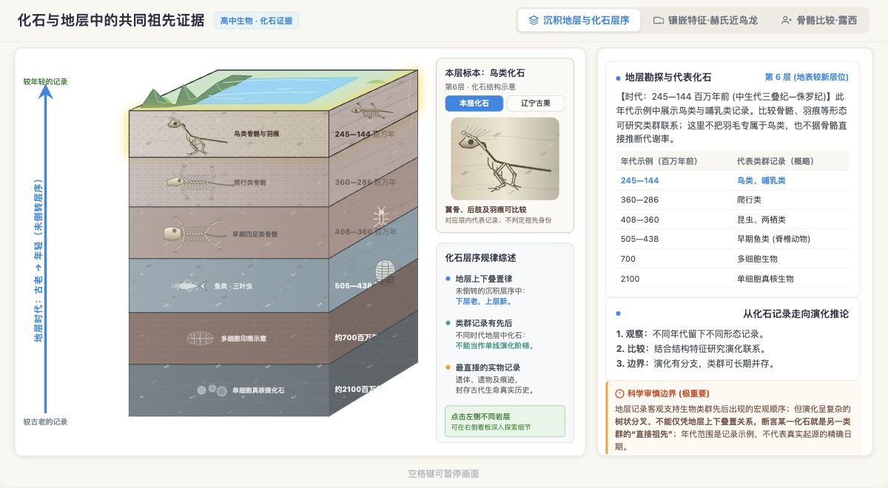The image size is (888, 488).
Task: Click the 下层老，上层新 highlighted text
Action: tap(484, 302)
